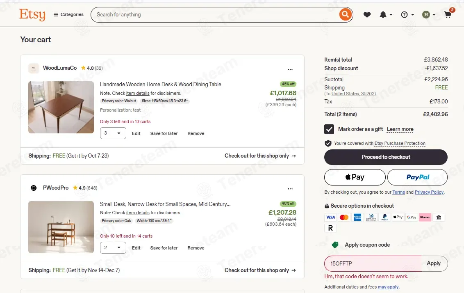The width and height of the screenshot is (464, 293).
Task: Open PWoodPro shop logo
Action: click(34, 188)
